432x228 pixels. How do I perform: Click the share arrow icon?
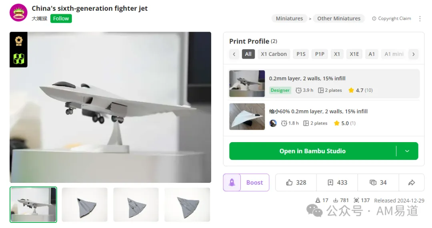[x=412, y=182]
